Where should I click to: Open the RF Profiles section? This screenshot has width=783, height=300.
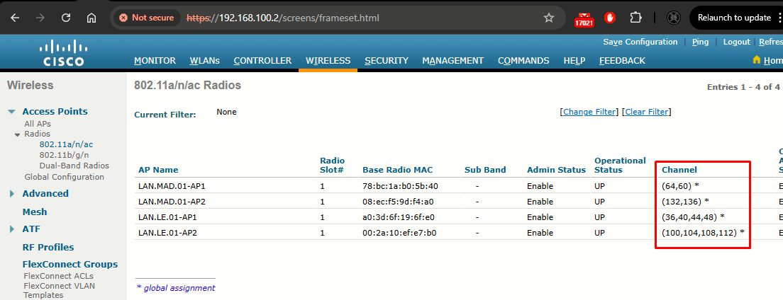[48, 247]
